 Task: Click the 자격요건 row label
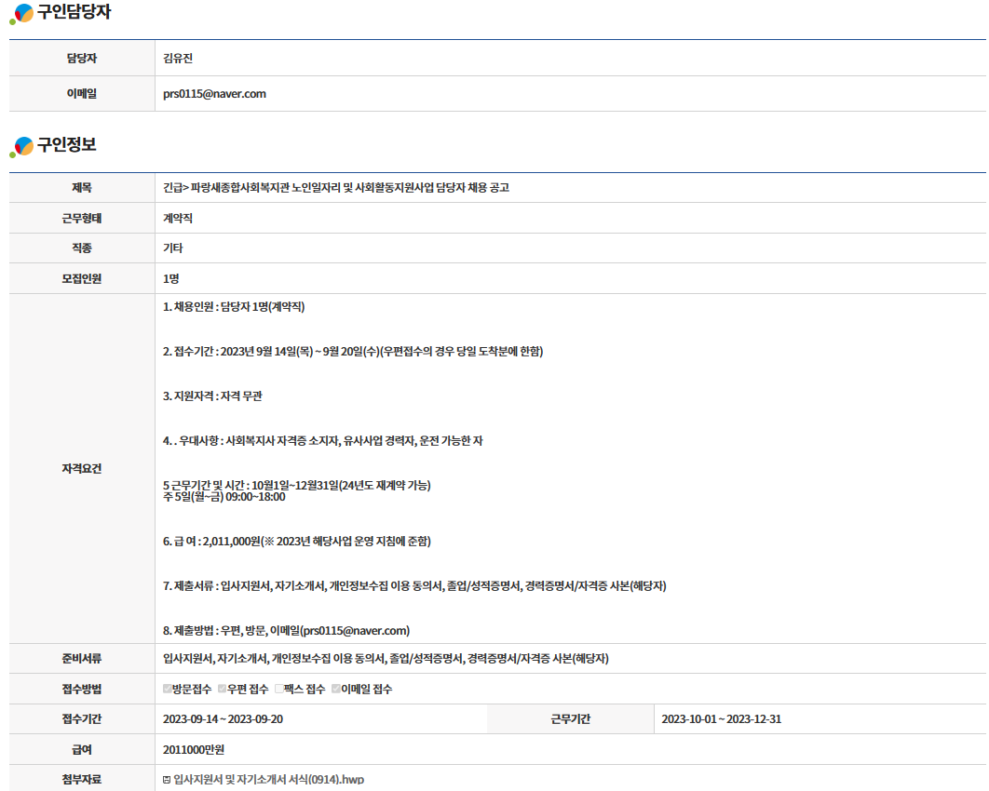[82, 468]
